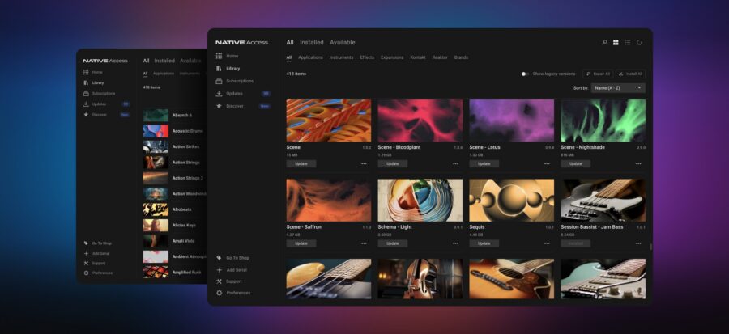Update Scene - Nightshade

point(576,163)
